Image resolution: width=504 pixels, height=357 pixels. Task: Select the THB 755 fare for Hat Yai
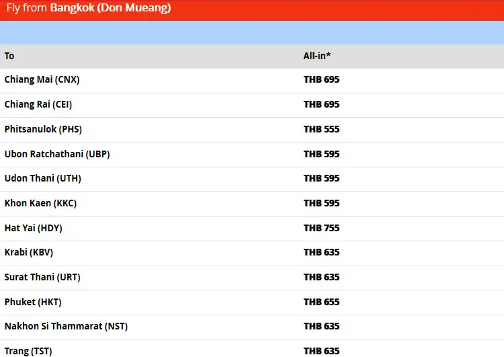(x=321, y=228)
